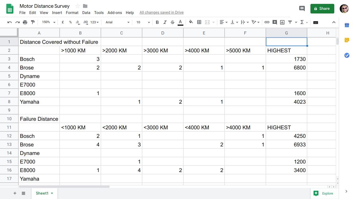Image resolution: width=354 pixels, height=199 pixels.
Task: Insert a comment from toolbar
Action: [x=275, y=22]
